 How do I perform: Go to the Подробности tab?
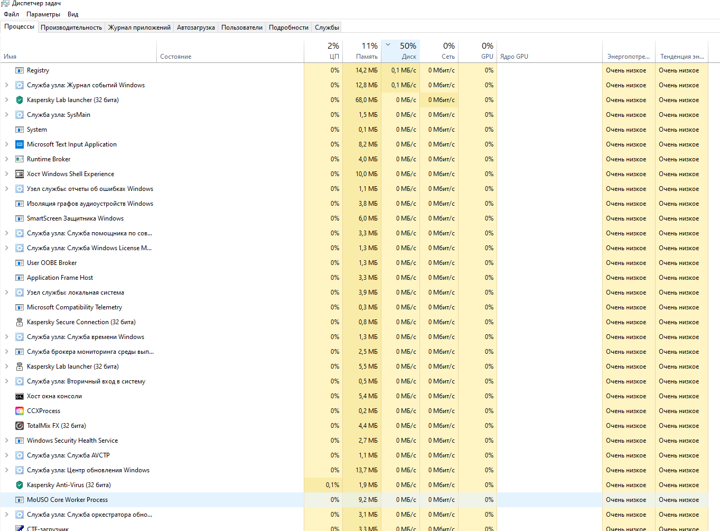(x=288, y=28)
